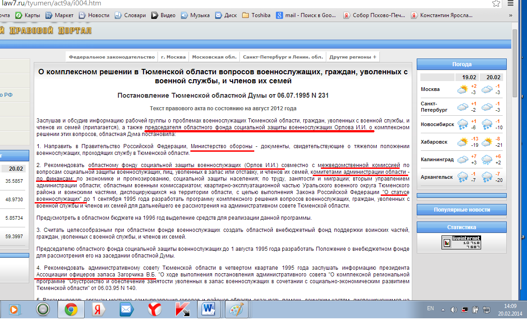Click the currency rate value 35.5857
The image size is (527, 321).
click(14, 181)
